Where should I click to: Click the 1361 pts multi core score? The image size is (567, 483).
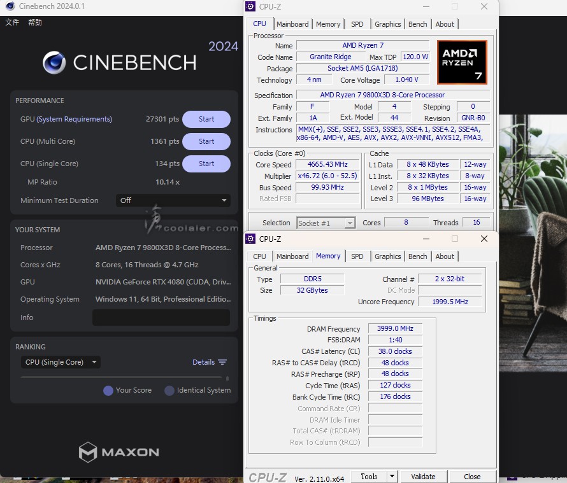tap(165, 141)
